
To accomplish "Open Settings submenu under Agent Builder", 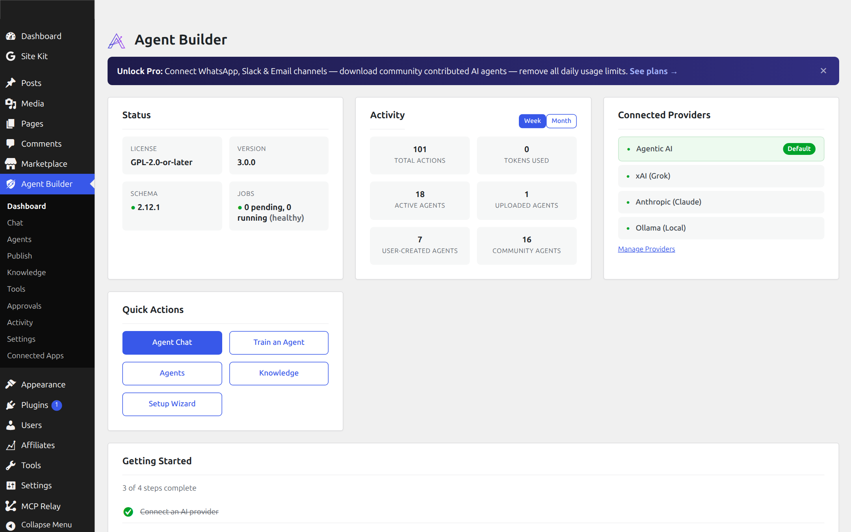I will (21, 339).
